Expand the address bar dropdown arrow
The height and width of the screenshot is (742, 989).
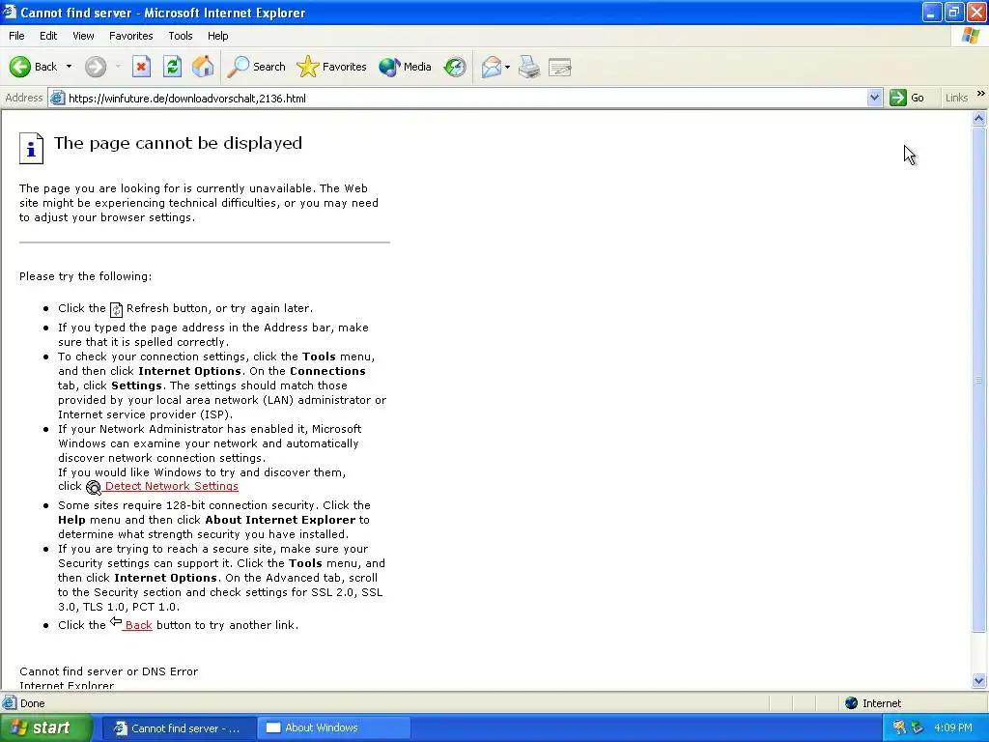(x=874, y=98)
